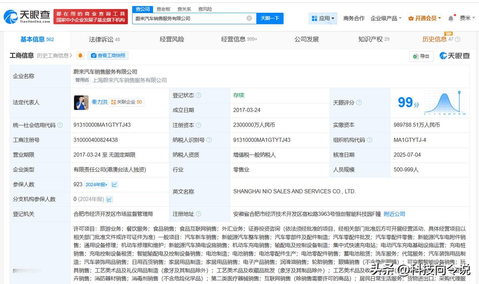Expand the 企业级产品 dropdown
The height and width of the screenshot is (284, 479).
coord(386,18)
